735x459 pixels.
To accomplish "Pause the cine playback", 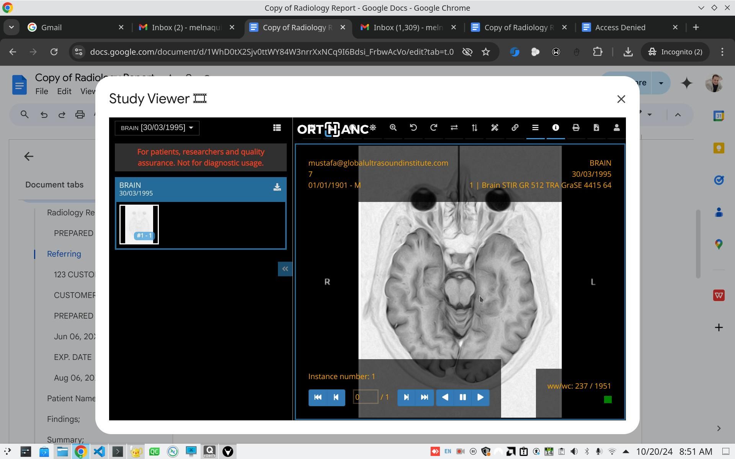I will click(462, 397).
